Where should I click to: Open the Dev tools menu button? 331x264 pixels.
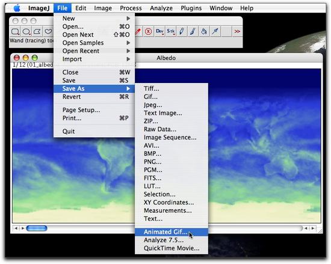tap(159, 32)
